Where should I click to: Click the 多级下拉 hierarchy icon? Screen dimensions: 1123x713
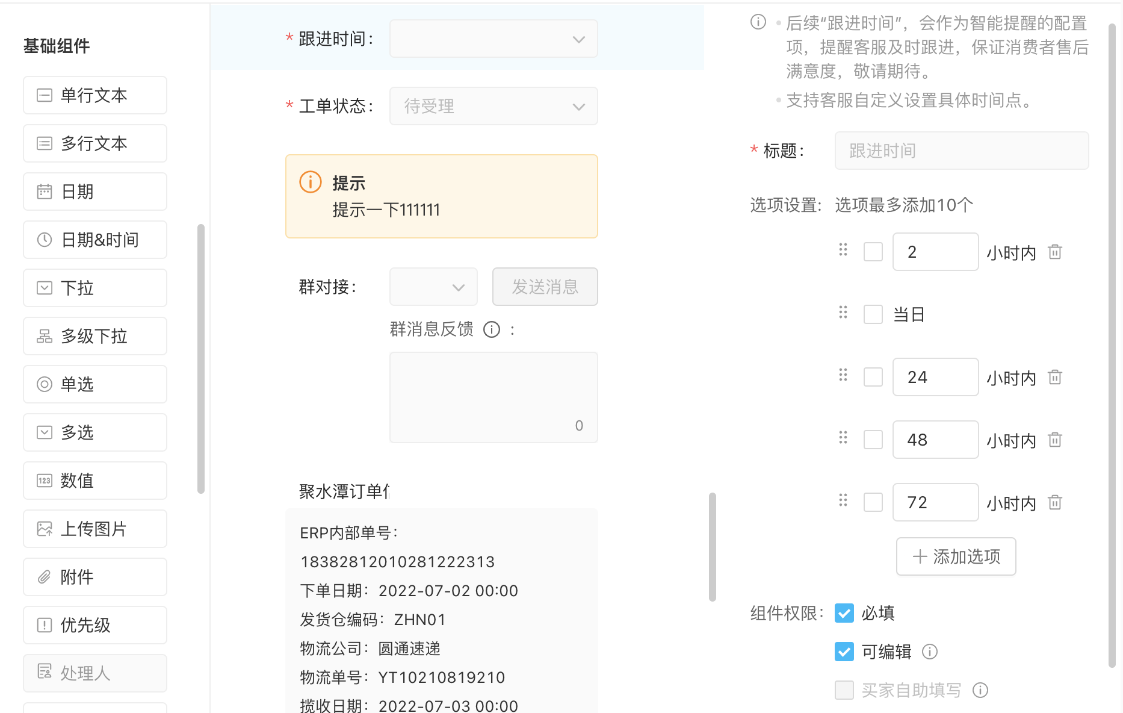coord(45,336)
